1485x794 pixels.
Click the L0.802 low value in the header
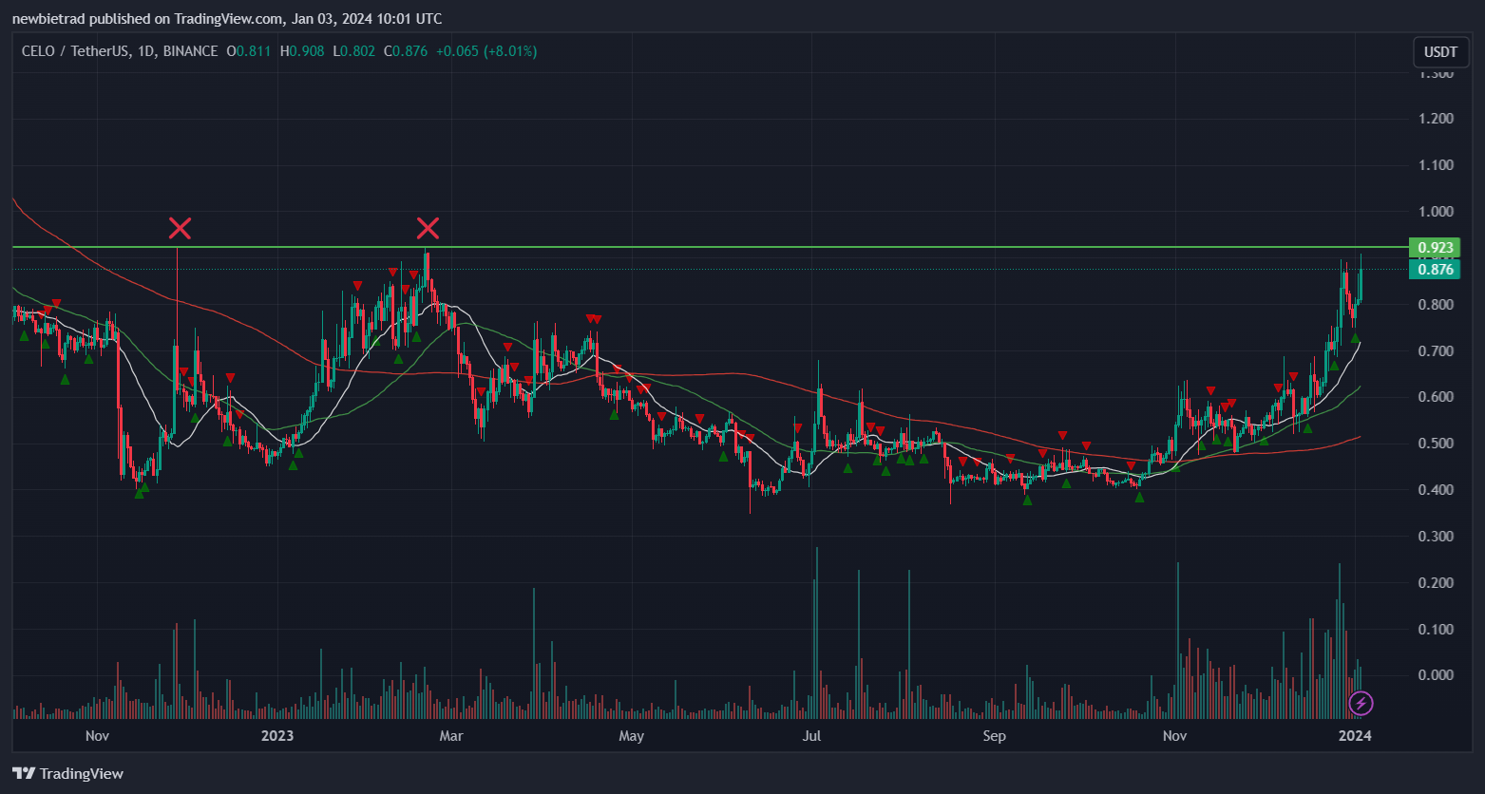point(352,51)
